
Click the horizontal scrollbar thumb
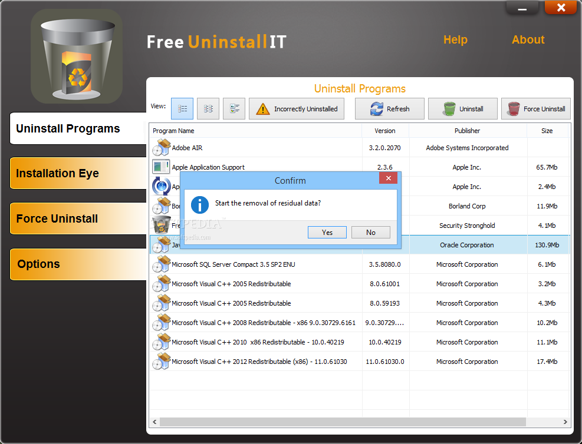[343, 422]
